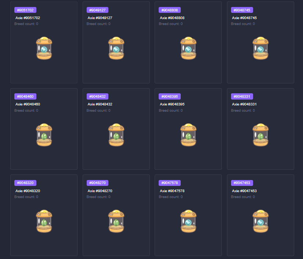Screen dimensions: 303x259
Task: Click Breed count text under Axie #9049127
Action: tap(98, 24)
